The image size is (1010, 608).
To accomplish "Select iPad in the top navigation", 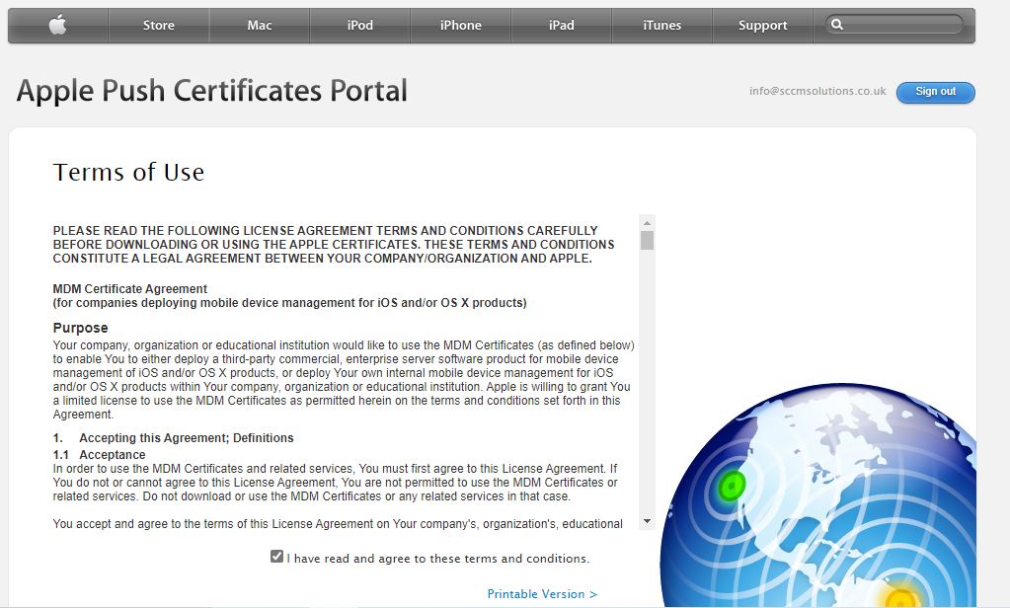I will click(x=562, y=26).
